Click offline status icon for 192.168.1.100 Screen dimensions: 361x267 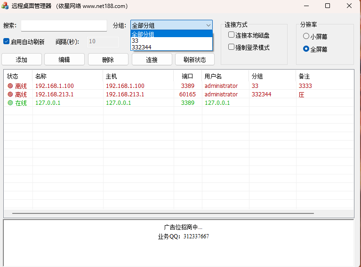pyautogui.click(x=10, y=86)
